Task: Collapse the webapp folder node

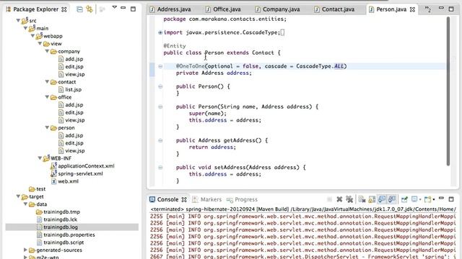Action: (x=32, y=36)
